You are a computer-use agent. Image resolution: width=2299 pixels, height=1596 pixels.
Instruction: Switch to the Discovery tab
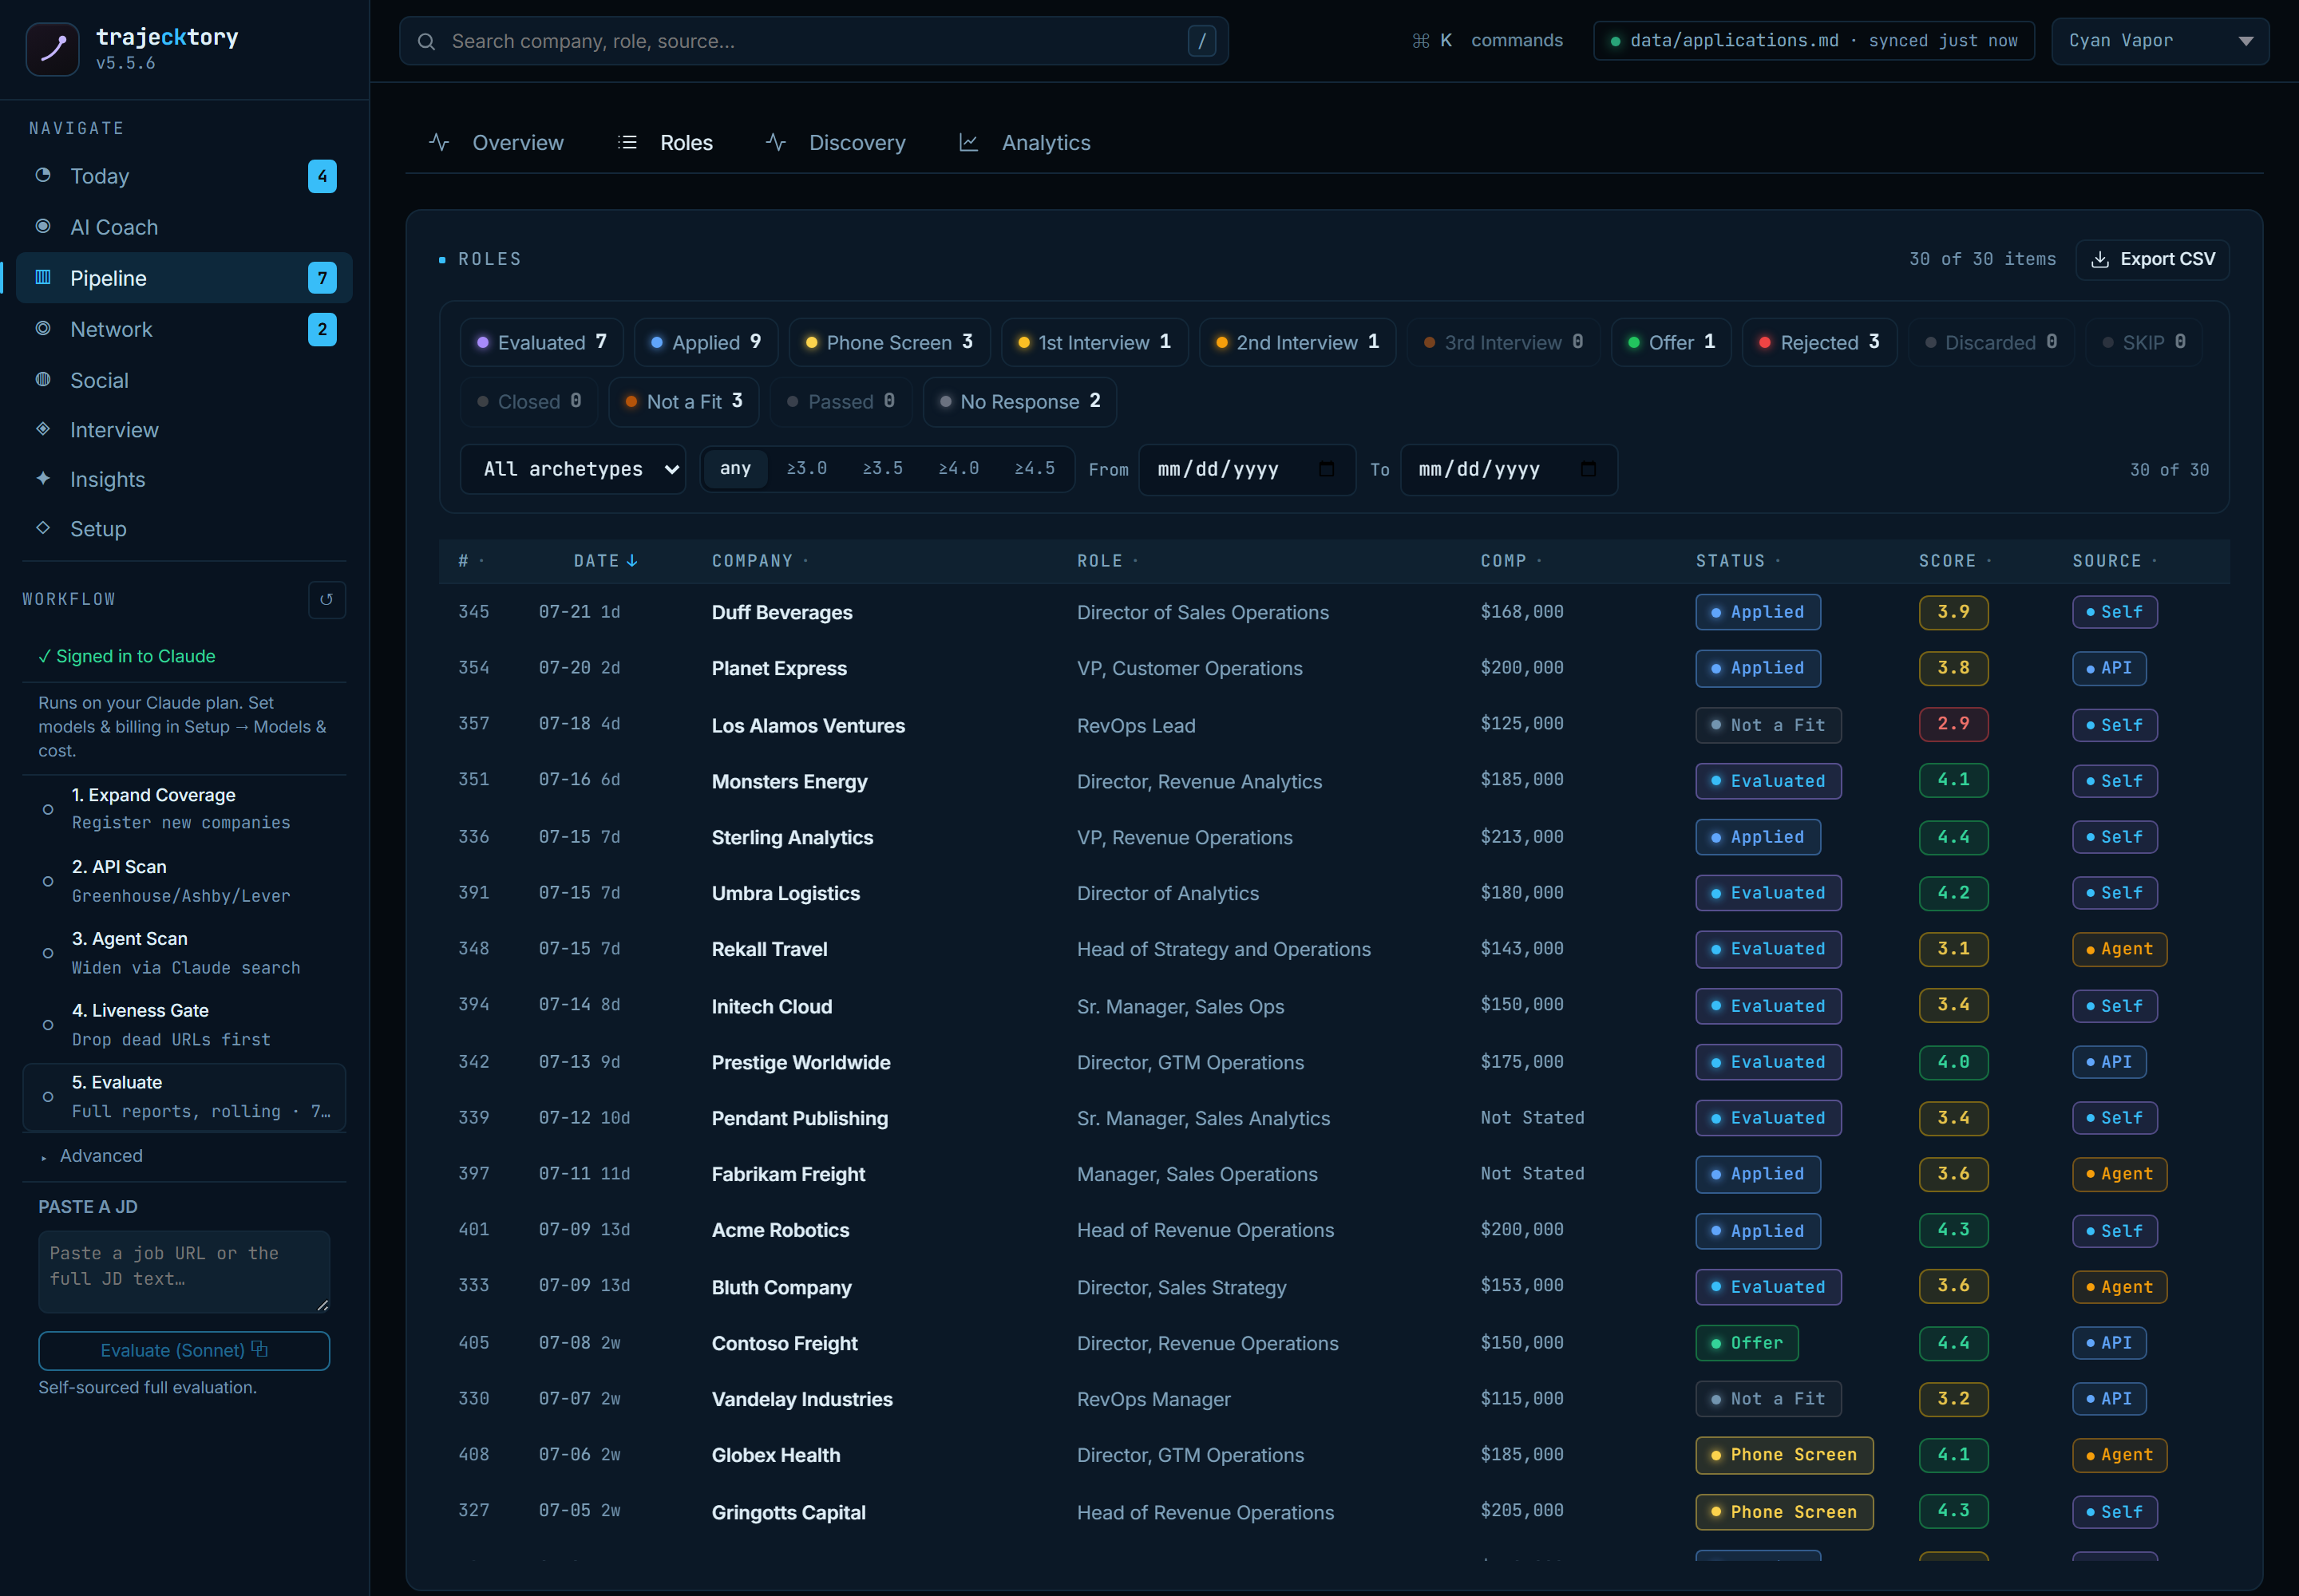point(835,142)
